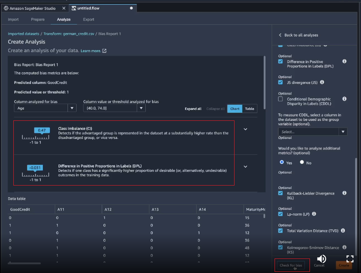Select the No radio button for additional metrics
Image resolution: width=361 pixels, height=273 pixels.
tap(302, 162)
